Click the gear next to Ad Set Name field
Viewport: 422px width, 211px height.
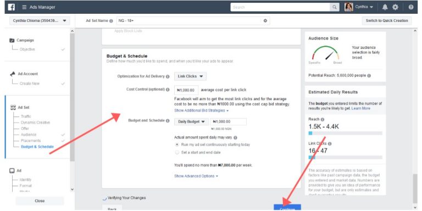pos(265,21)
